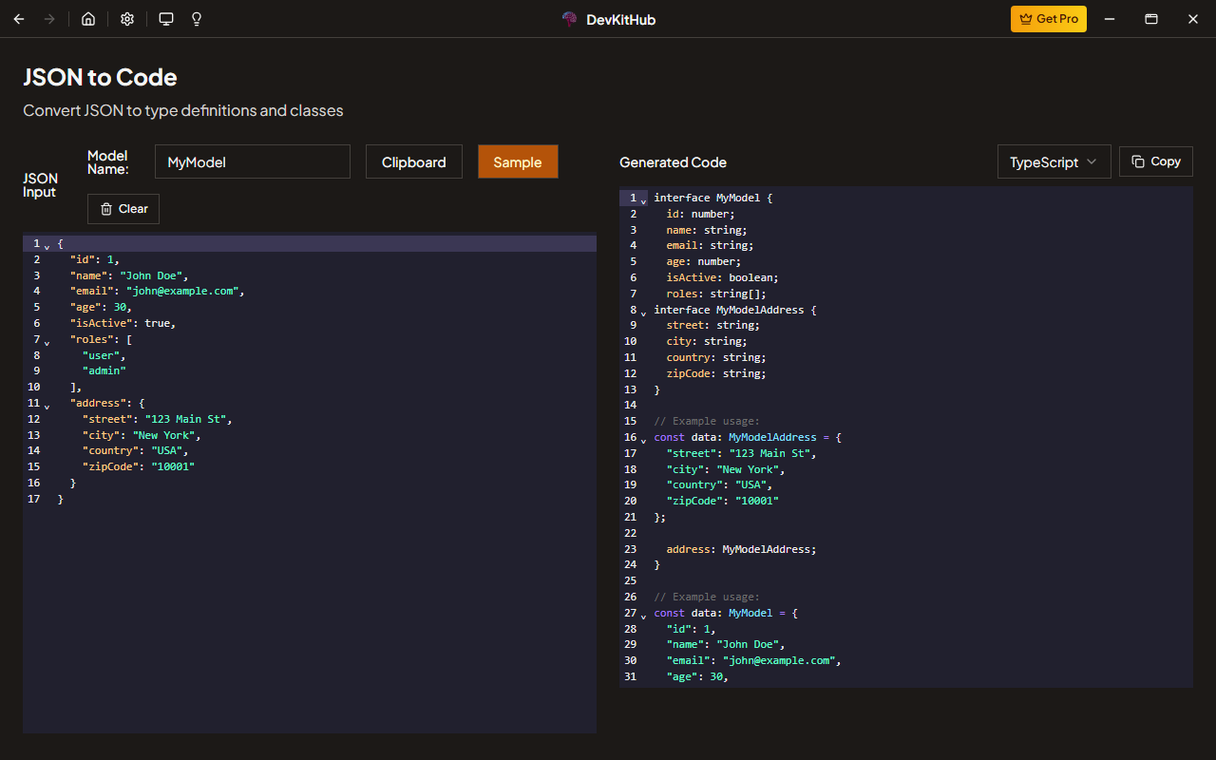This screenshot has height=760, width=1216.
Task: Focus the Model Name input field
Action: (253, 161)
